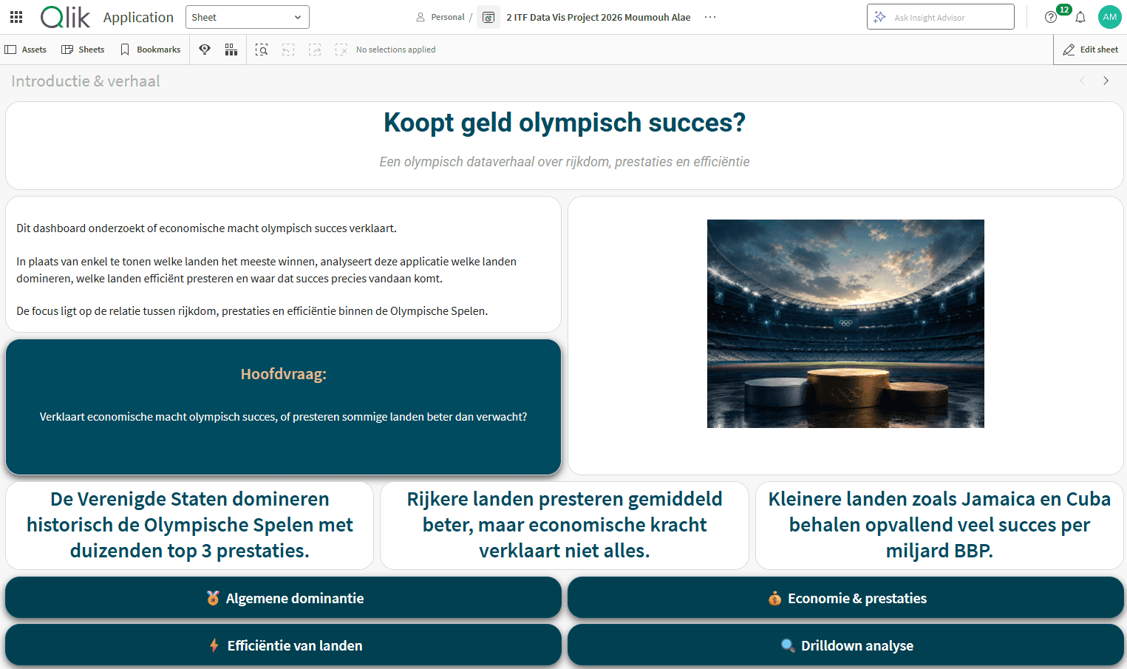The width and height of the screenshot is (1127, 669).
Task: Click the olympic stadium podium image
Action: click(x=845, y=324)
